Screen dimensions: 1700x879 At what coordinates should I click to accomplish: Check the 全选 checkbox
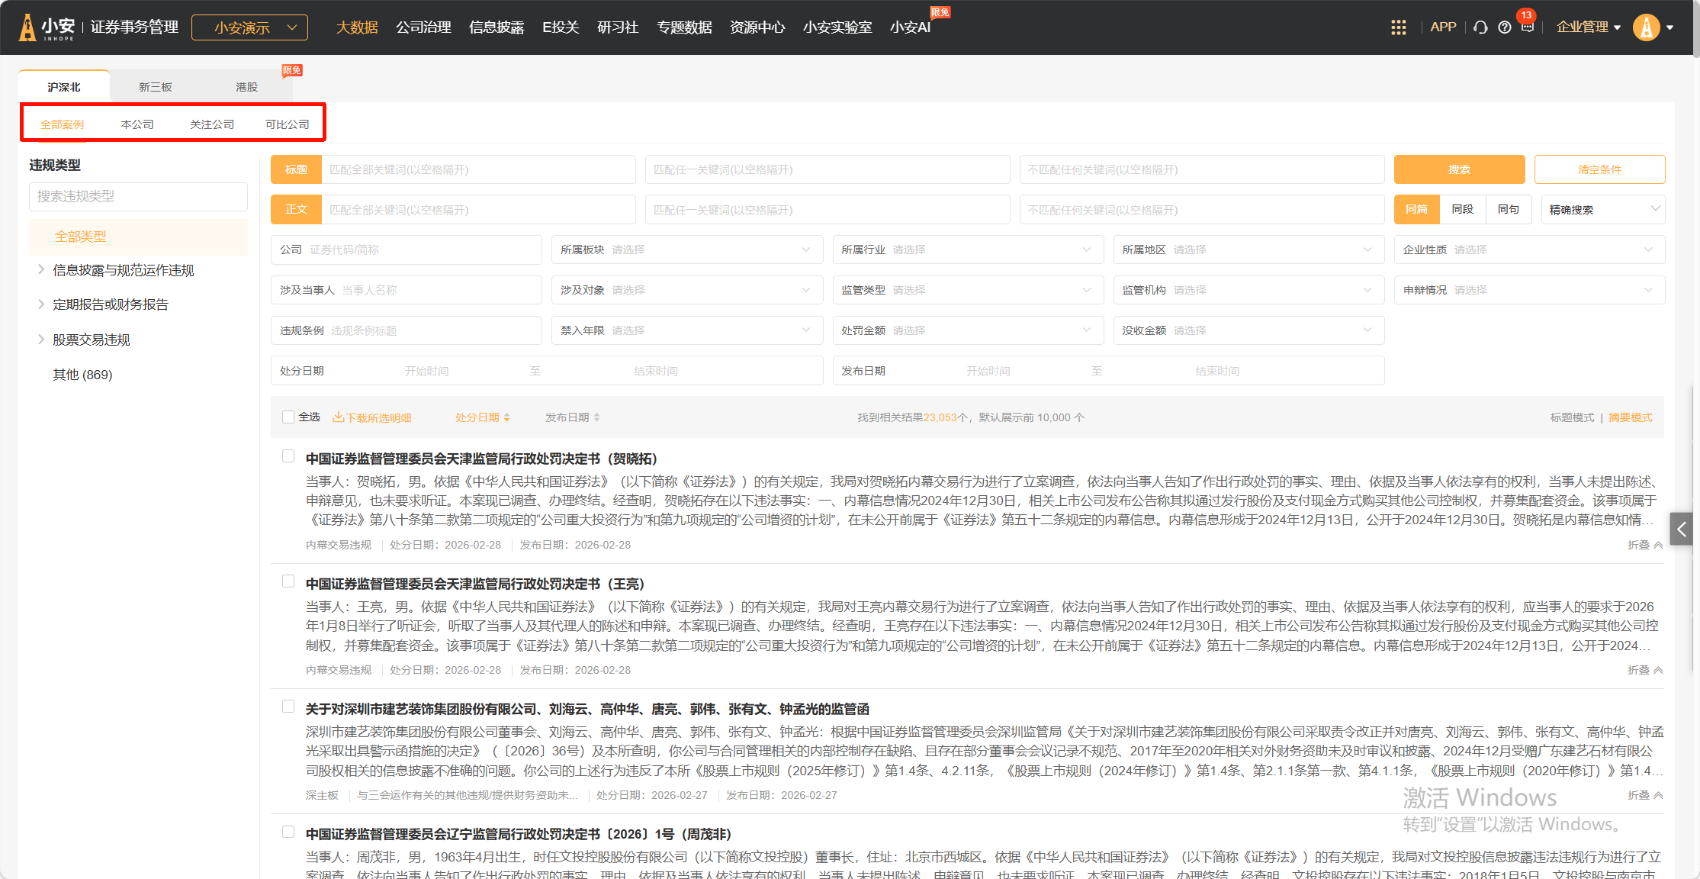click(288, 417)
